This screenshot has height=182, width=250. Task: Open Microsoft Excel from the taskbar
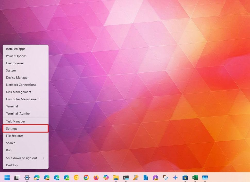[x=195, y=178]
